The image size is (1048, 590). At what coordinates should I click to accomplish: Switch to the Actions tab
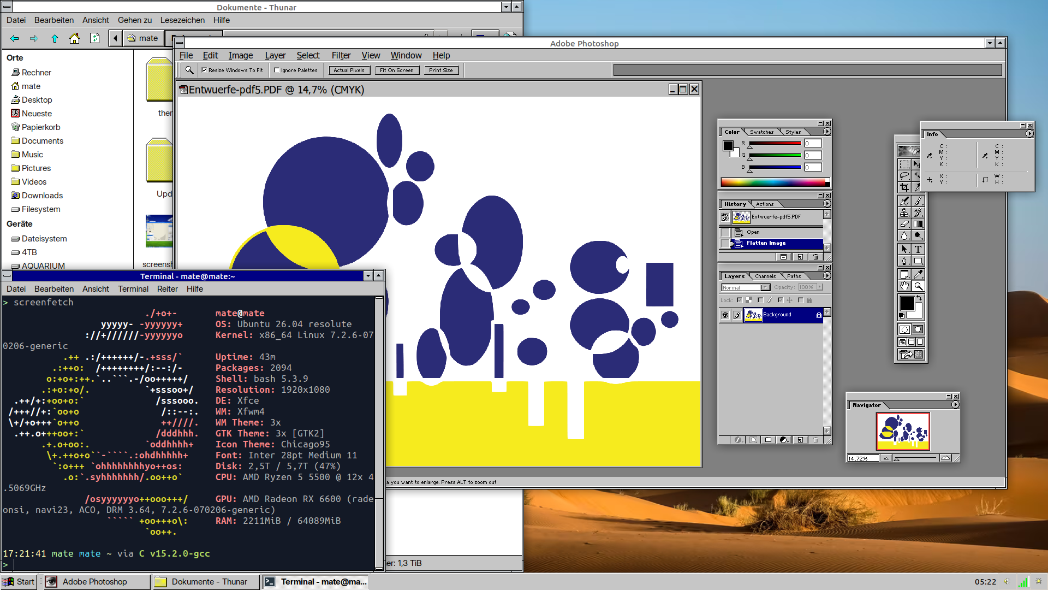[x=765, y=204]
